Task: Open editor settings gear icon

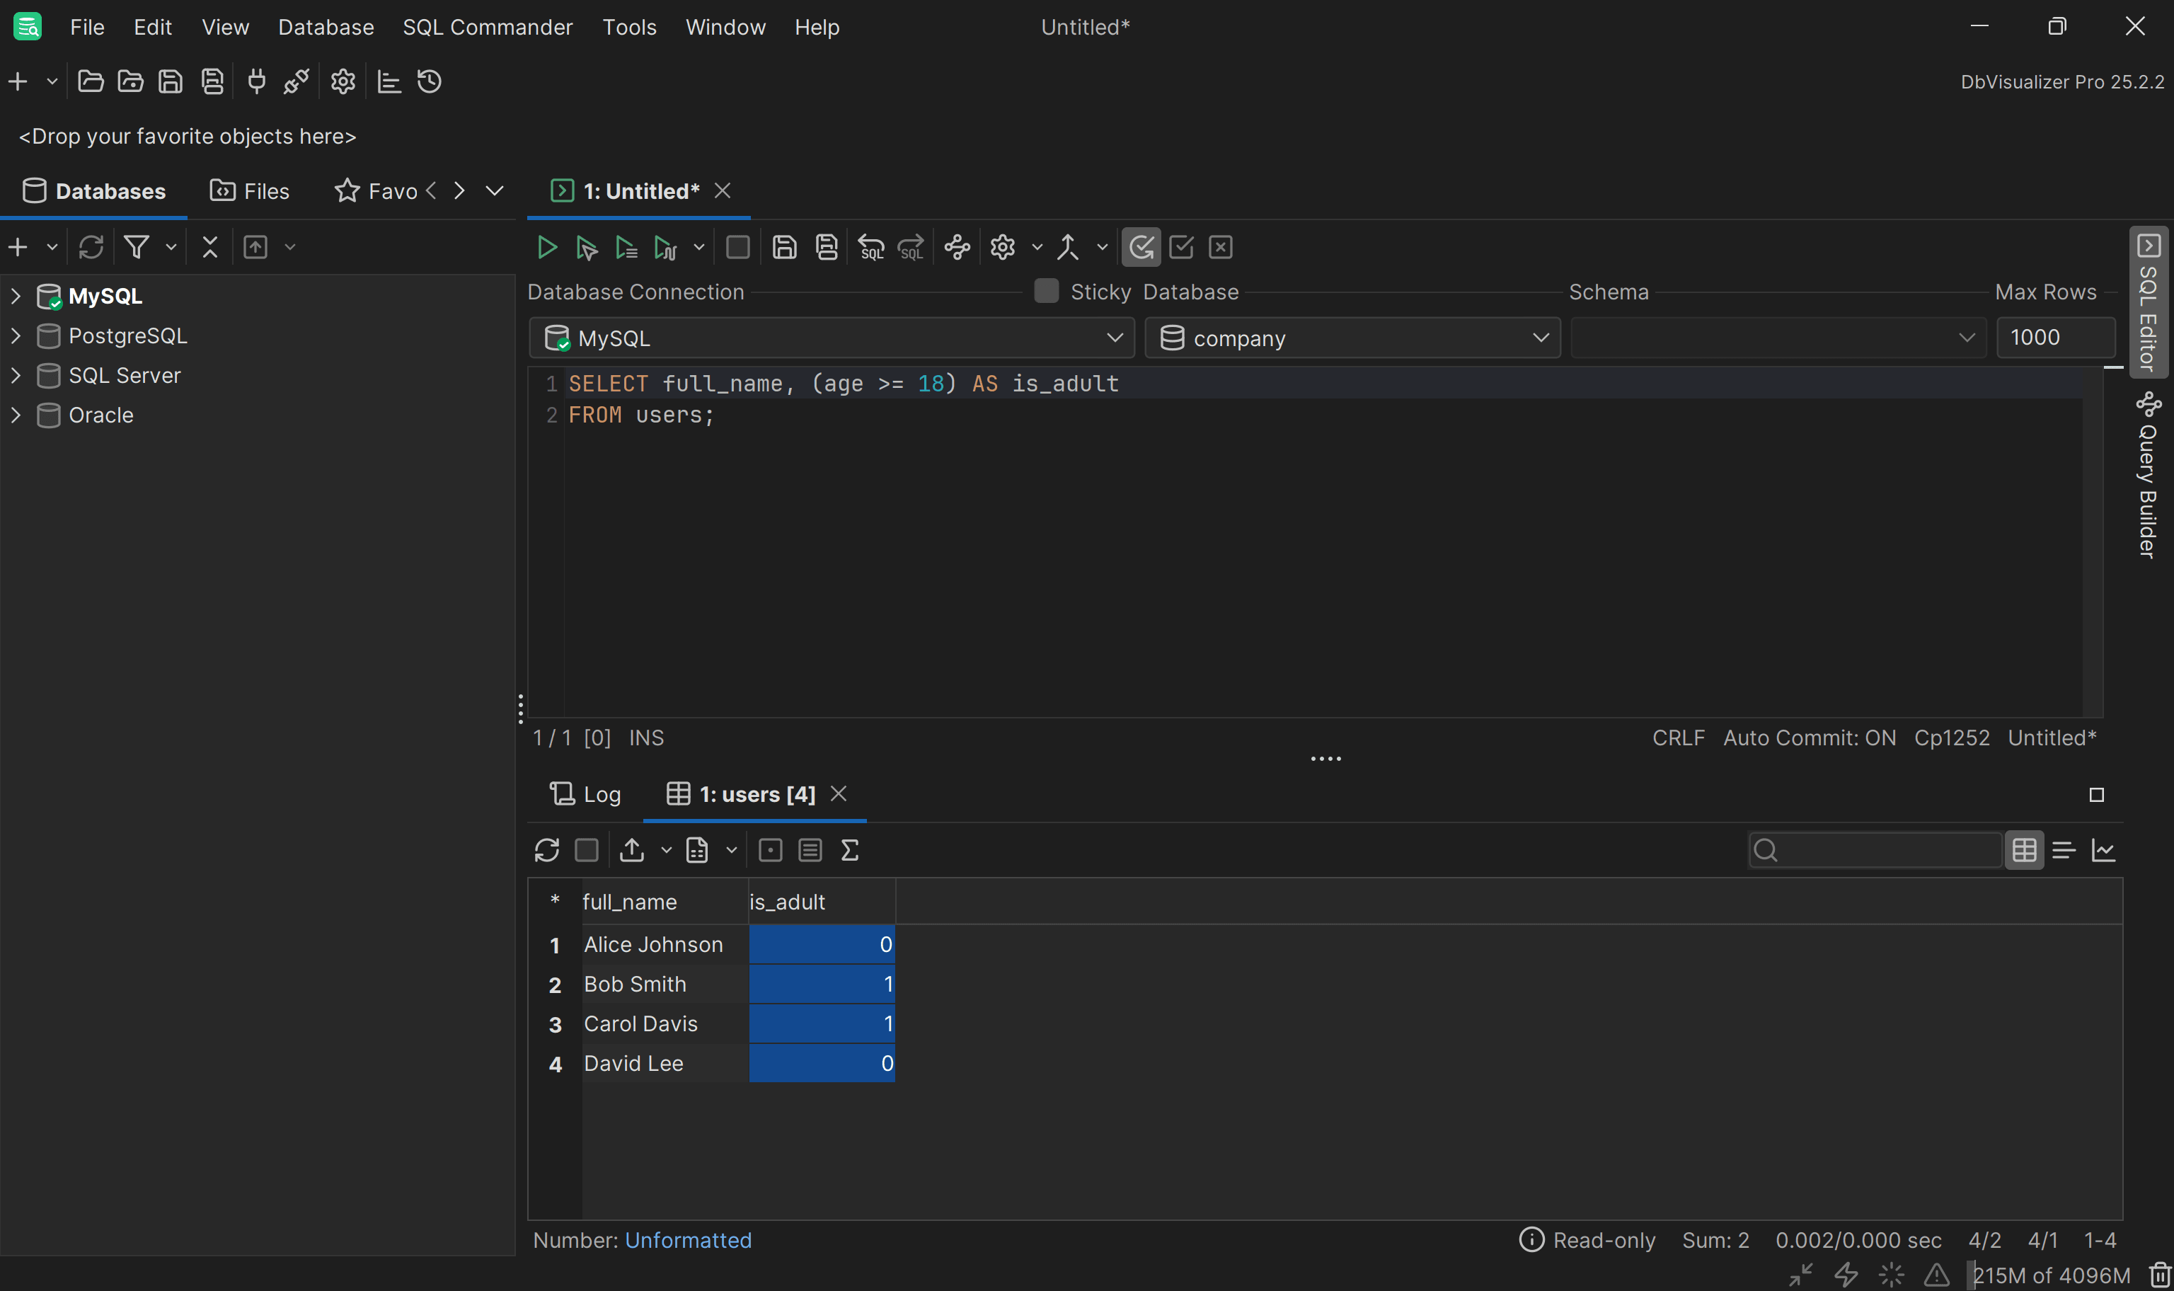Action: pyautogui.click(x=1003, y=248)
